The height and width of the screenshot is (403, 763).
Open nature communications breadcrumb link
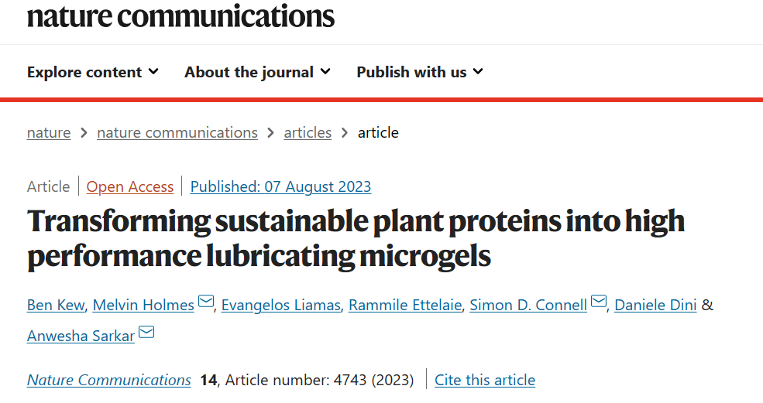click(x=177, y=132)
